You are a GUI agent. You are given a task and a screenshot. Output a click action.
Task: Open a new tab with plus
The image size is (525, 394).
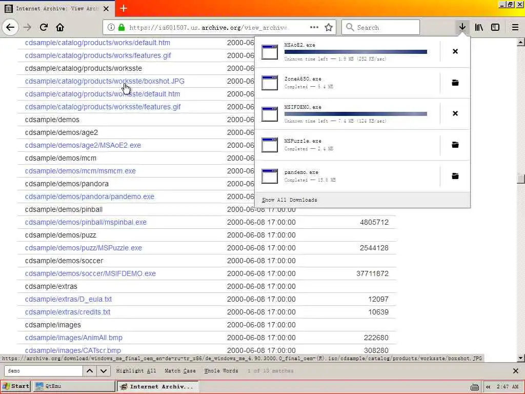[123, 8]
